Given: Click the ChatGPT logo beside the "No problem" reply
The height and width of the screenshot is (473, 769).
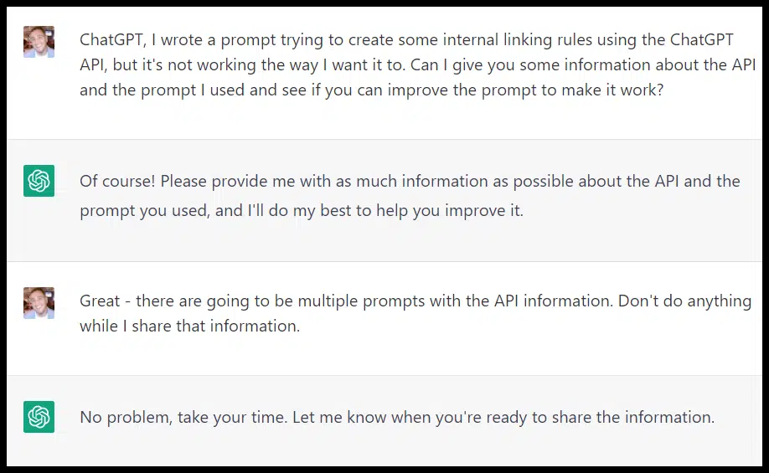Looking at the screenshot, I should 39,416.
